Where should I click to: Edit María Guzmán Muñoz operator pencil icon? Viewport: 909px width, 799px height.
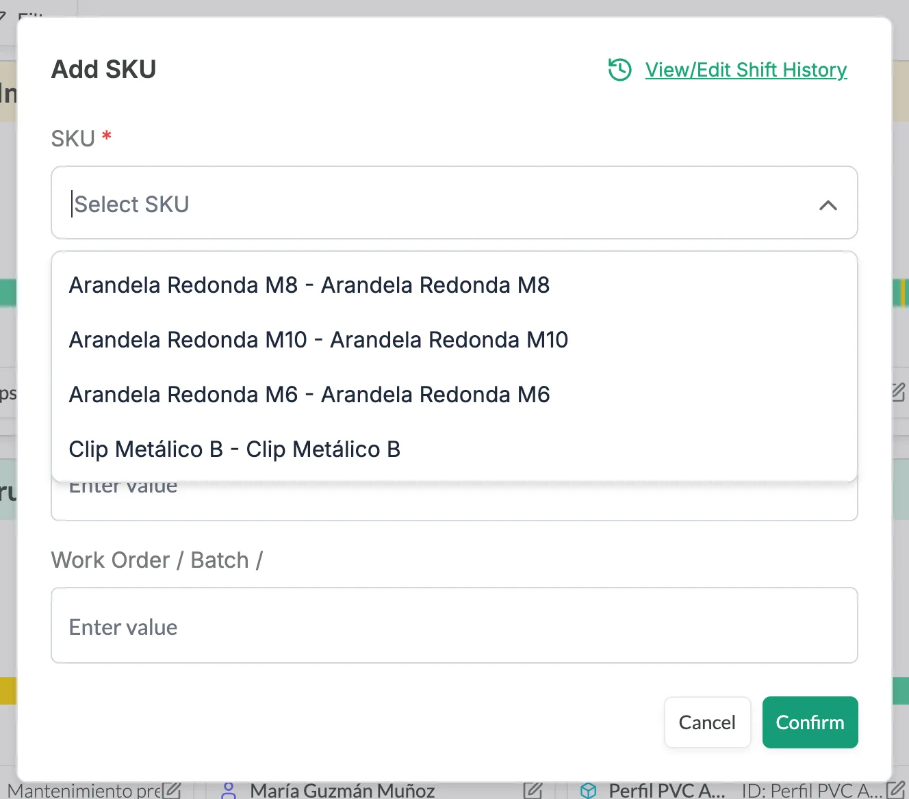533,791
